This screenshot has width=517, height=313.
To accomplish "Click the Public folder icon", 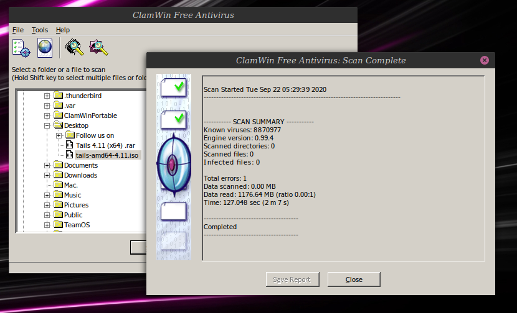I will point(58,214).
